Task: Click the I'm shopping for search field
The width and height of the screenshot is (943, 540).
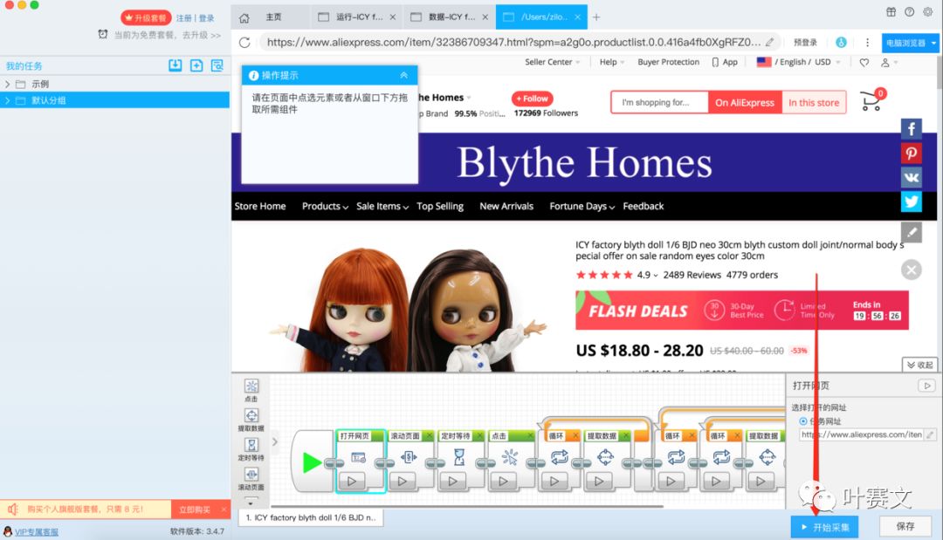Action: tap(660, 102)
